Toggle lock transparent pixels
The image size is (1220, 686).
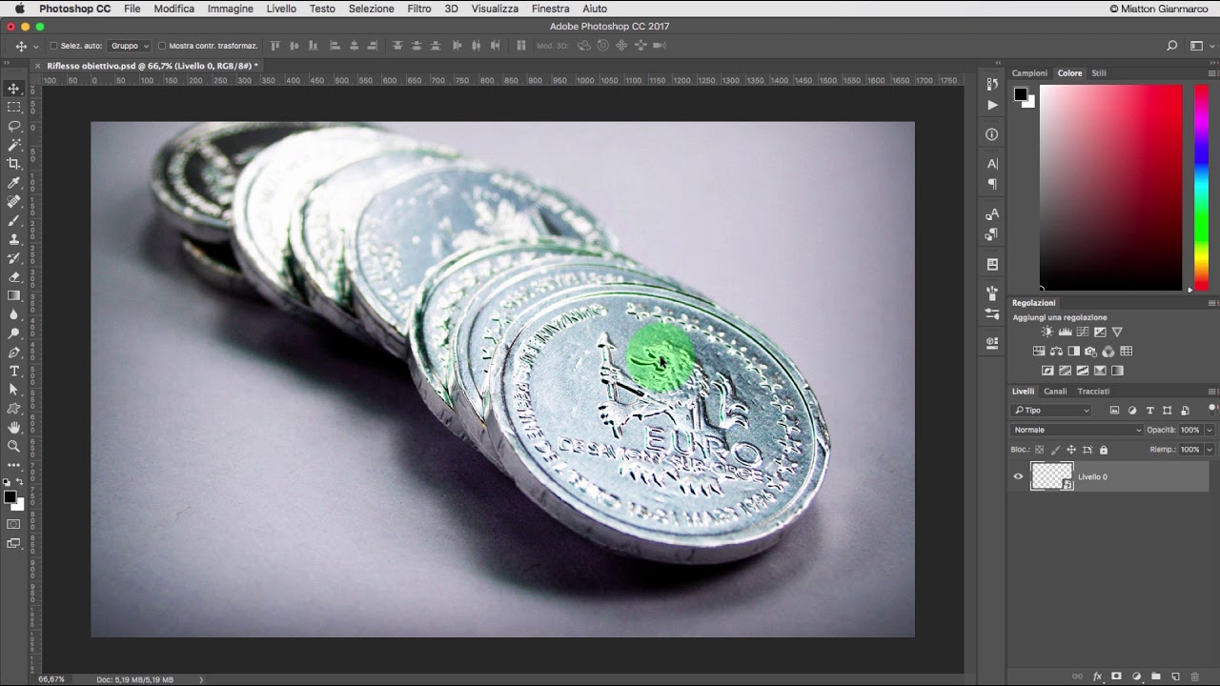[x=1040, y=450]
